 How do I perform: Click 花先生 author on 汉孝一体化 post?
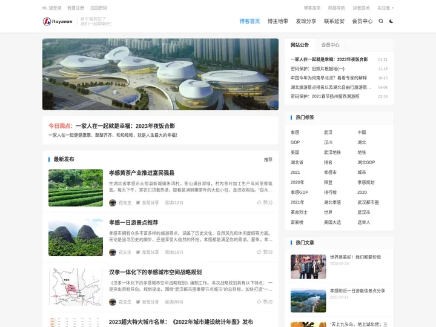(x=125, y=302)
